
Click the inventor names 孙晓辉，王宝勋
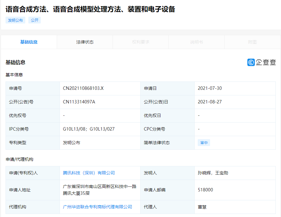pos(213,173)
